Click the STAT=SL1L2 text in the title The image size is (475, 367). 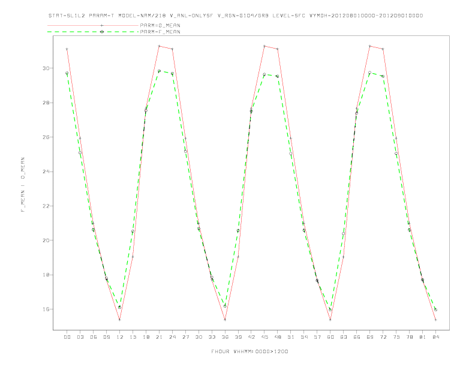tap(67, 16)
